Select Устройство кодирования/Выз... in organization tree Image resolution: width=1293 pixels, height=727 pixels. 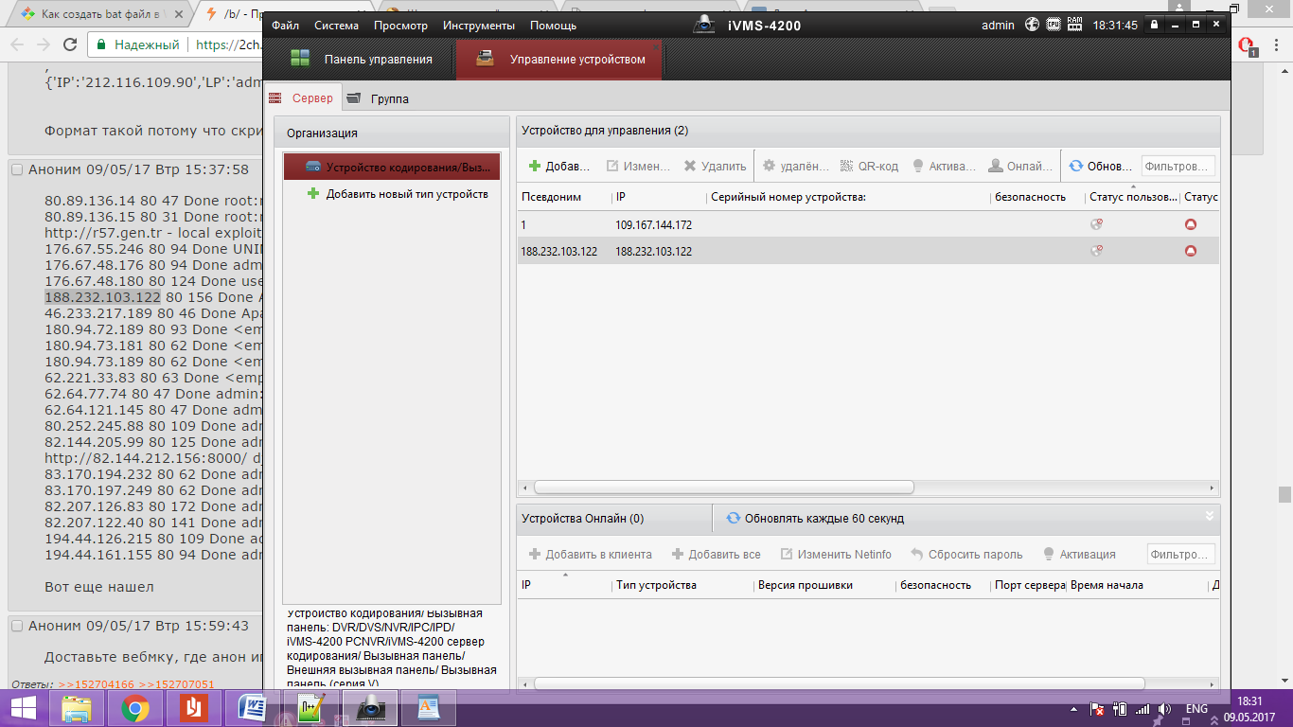pos(392,168)
